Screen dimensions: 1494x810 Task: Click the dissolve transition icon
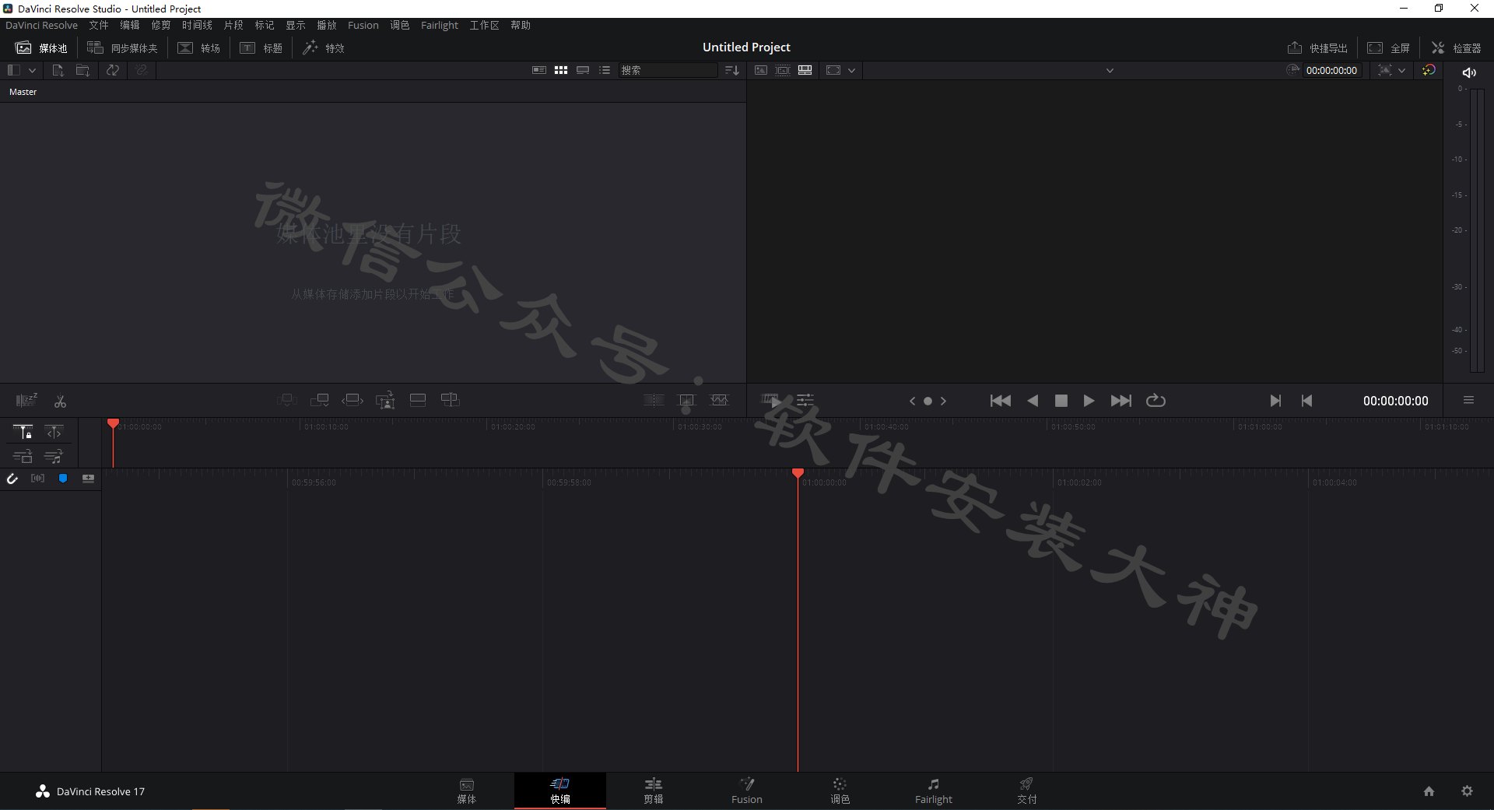[x=686, y=400]
